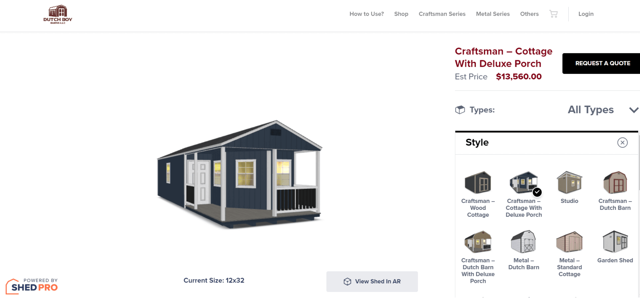Image resolution: width=640 pixels, height=302 pixels.
Task: Open the Craftsman Series menu
Action: click(x=442, y=14)
